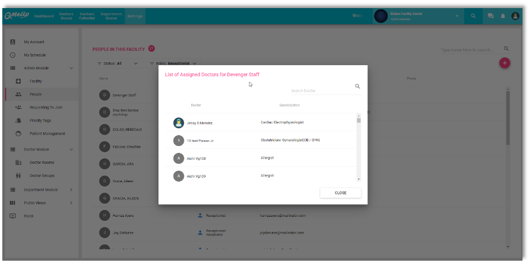Click the QMeUp logo
530x263 pixels.
16,16
